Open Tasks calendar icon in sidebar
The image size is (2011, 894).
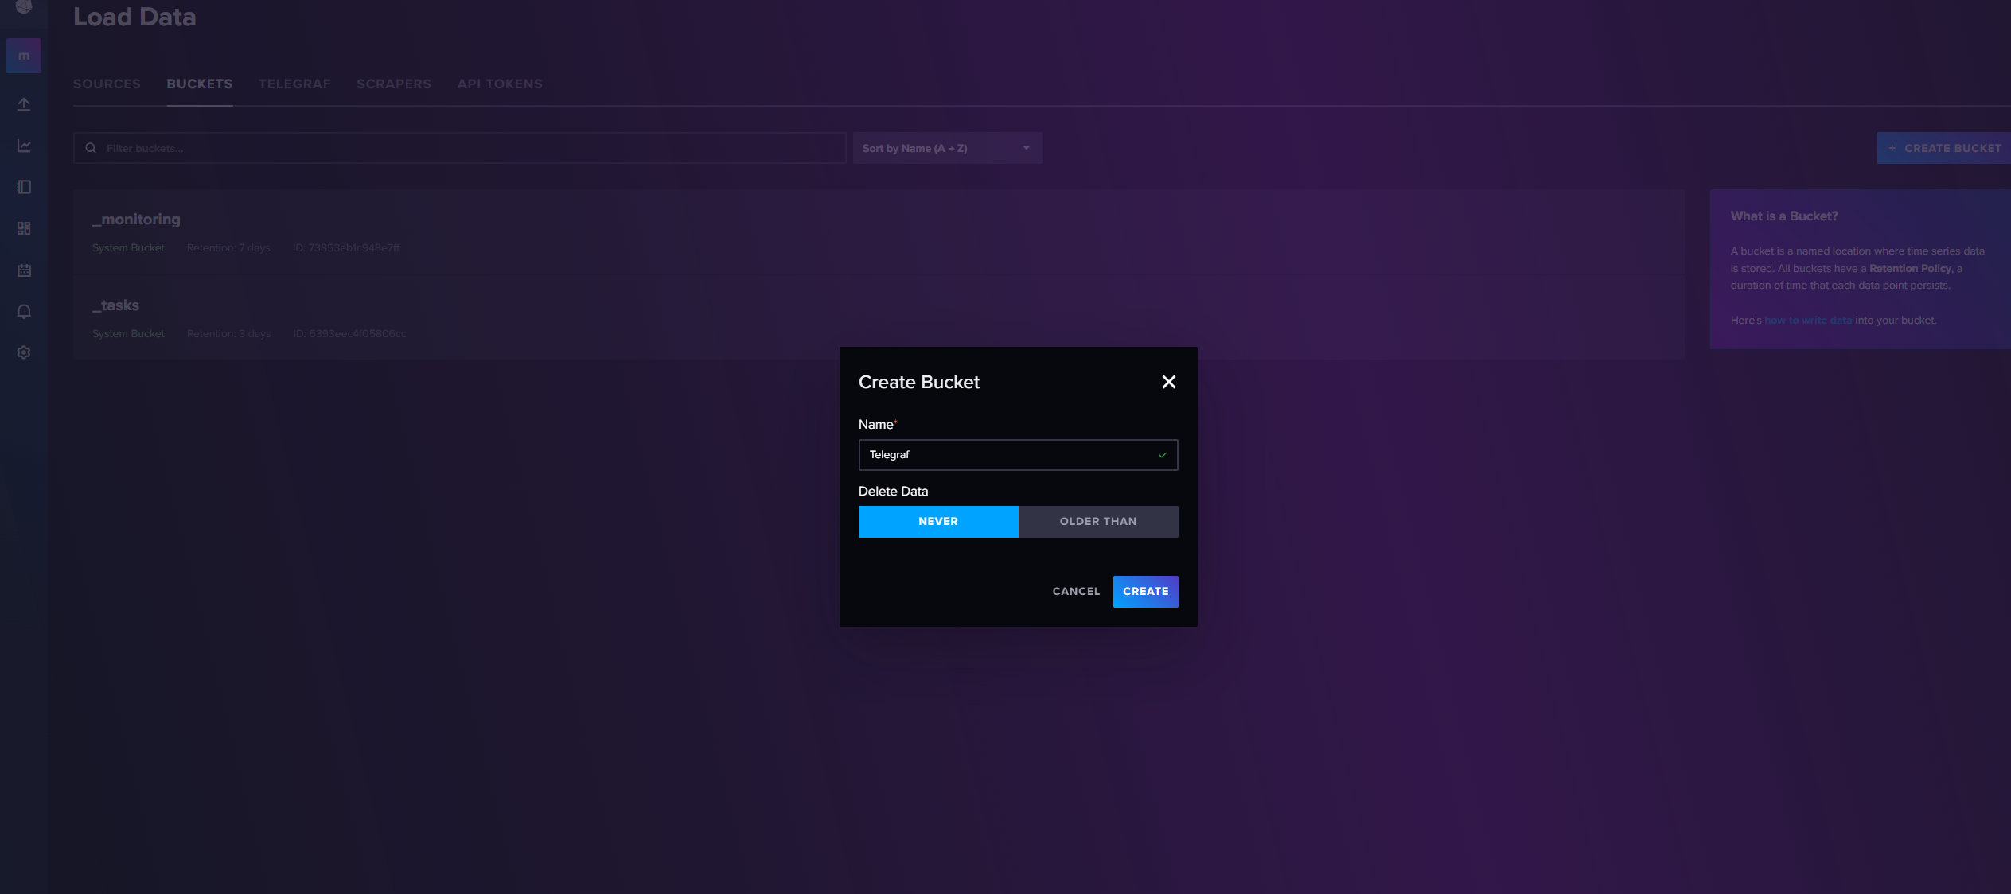point(24,270)
